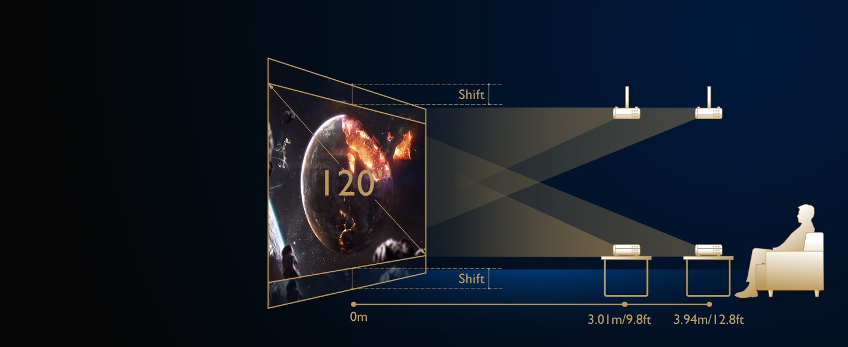Click the diagonal arrowhead at screen's top-left
This screenshot has width=848, height=347.
pyautogui.click(x=271, y=86)
